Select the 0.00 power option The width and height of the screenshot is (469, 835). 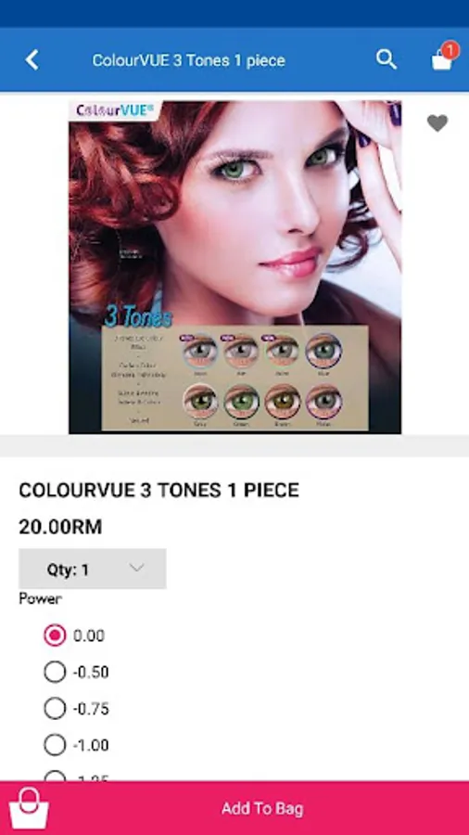(x=74, y=636)
